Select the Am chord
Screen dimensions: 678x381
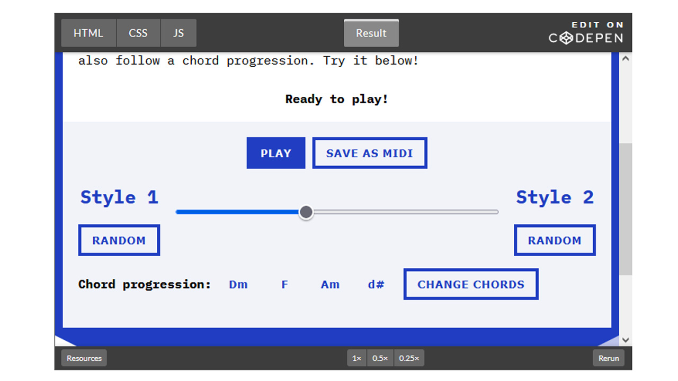330,285
